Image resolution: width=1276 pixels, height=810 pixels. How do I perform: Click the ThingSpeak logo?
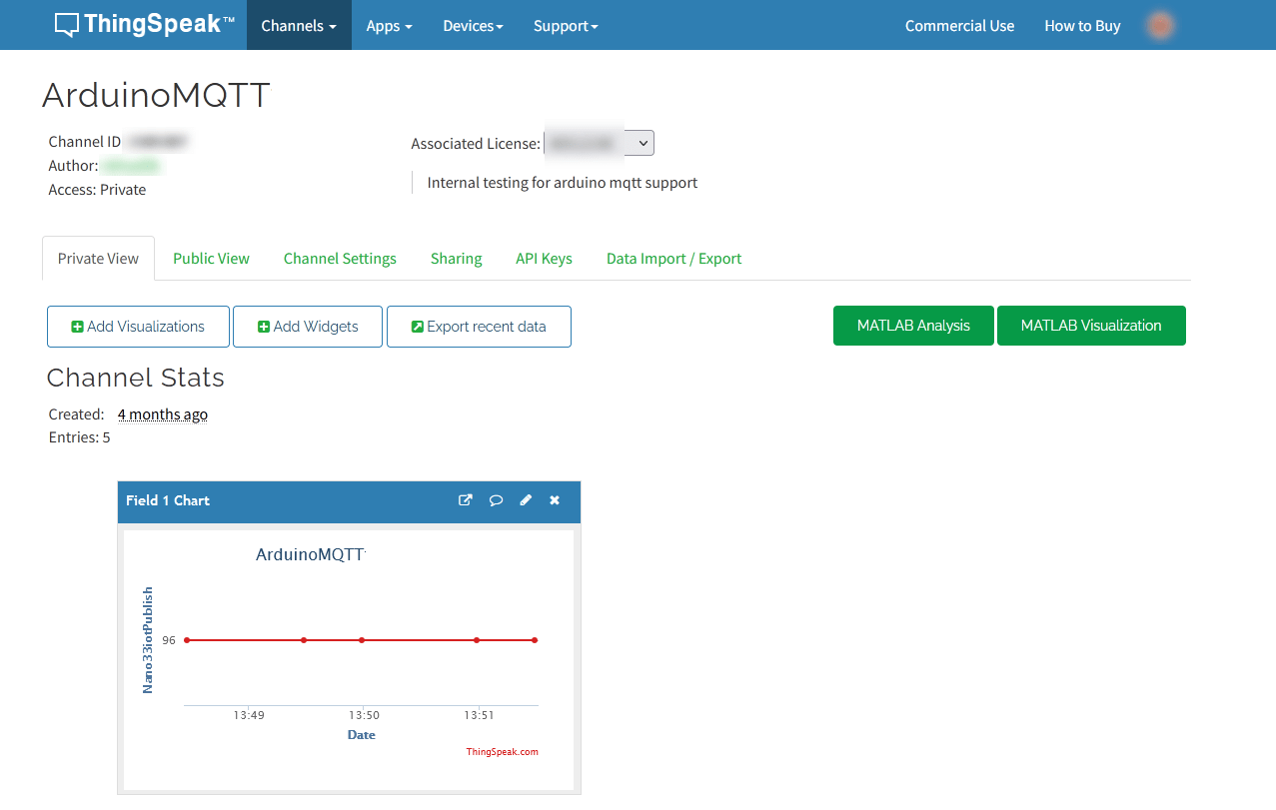pos(145,25)
